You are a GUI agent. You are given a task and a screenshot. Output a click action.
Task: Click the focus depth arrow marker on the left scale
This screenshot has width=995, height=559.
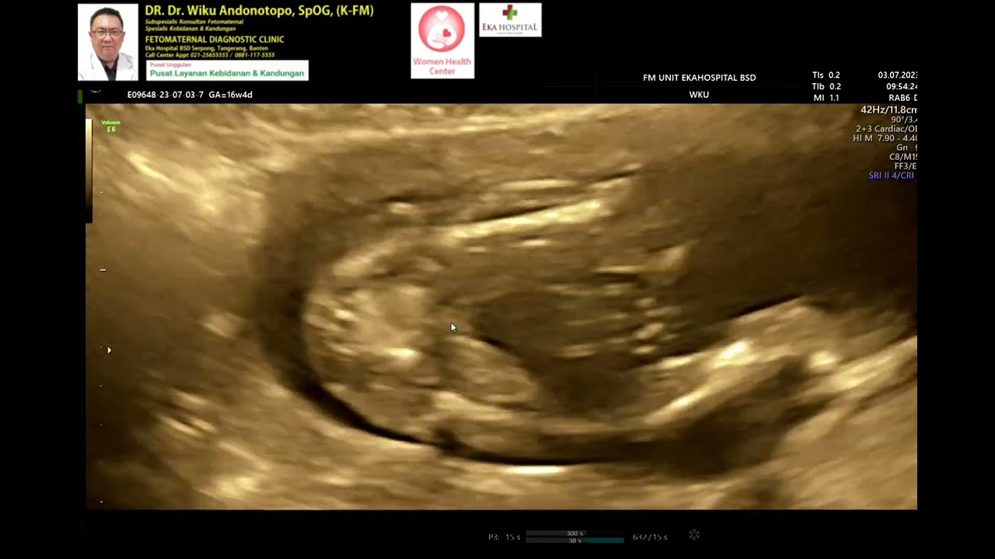(109, 350)
